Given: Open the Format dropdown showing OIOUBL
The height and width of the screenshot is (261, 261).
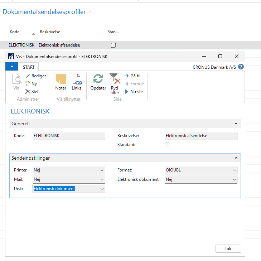Looking at the screenshot, I should pyautogui.click(x=235, y=170).
